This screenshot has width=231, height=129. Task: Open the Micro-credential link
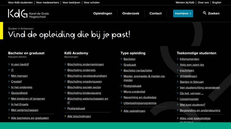[x=134, y=91]
